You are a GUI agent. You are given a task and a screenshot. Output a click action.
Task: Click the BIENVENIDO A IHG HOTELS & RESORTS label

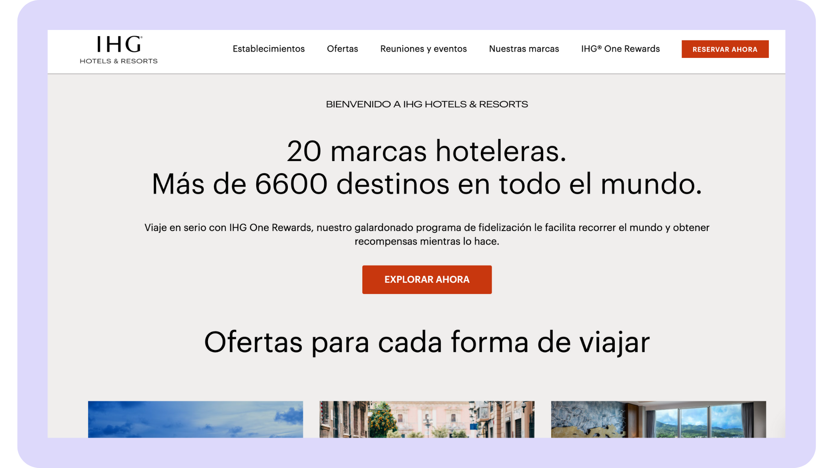(427, 104)
